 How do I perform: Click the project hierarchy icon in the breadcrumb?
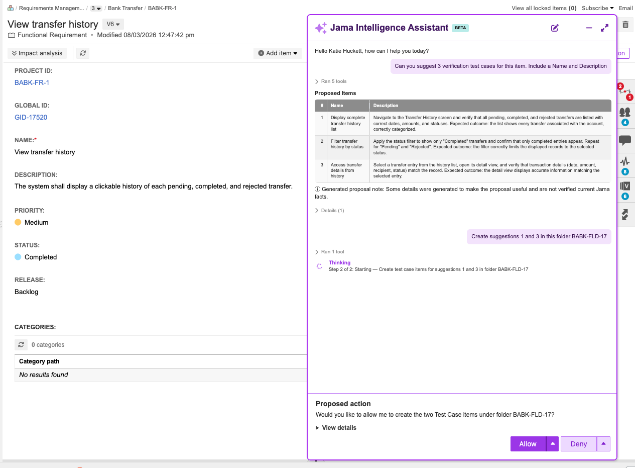point(11,8)
